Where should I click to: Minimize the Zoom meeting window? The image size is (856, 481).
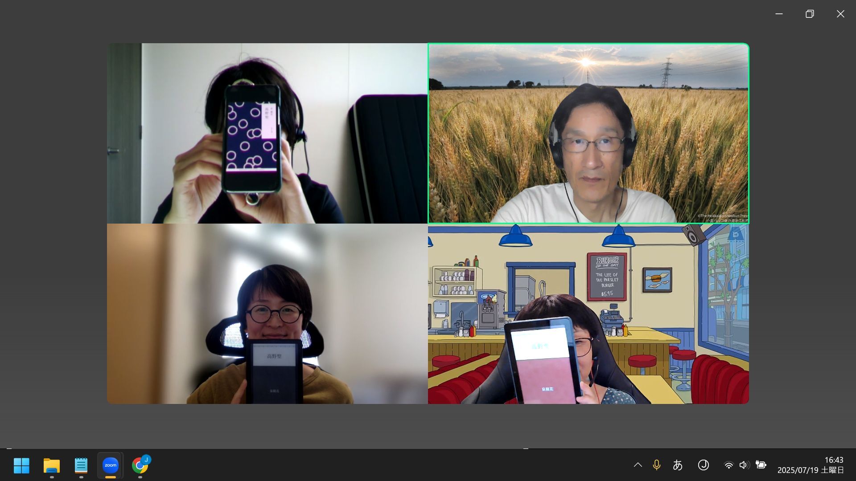pos(779,14)
